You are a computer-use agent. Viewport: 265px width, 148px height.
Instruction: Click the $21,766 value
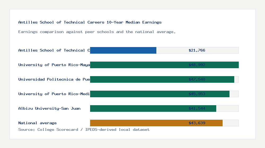(x=197, y=50)
